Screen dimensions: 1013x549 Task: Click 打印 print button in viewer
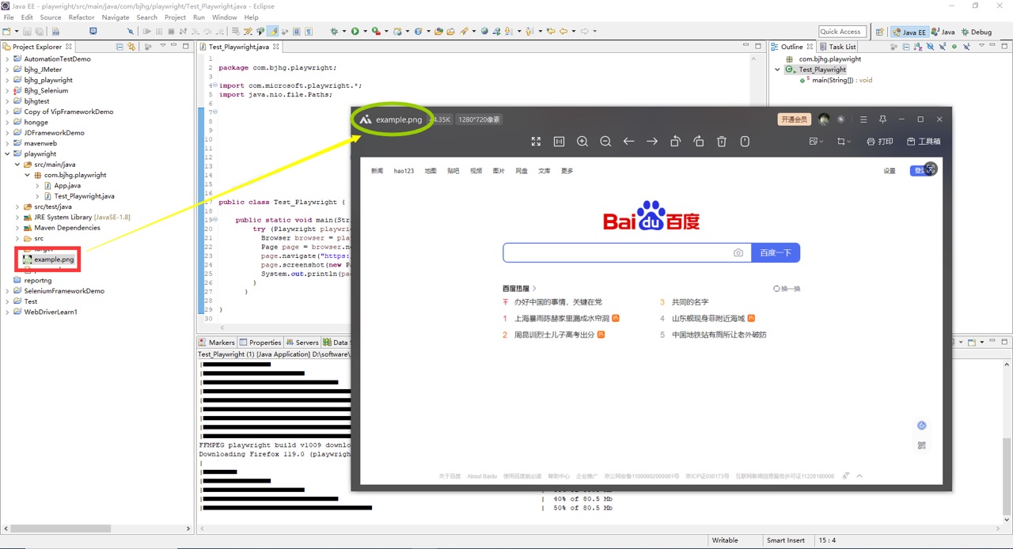(880, 142)
